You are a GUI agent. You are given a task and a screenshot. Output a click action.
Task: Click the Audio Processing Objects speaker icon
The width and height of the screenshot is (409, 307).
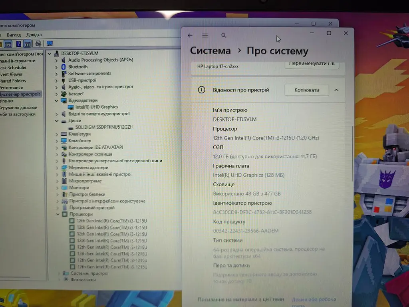click(x=64, y=60)
